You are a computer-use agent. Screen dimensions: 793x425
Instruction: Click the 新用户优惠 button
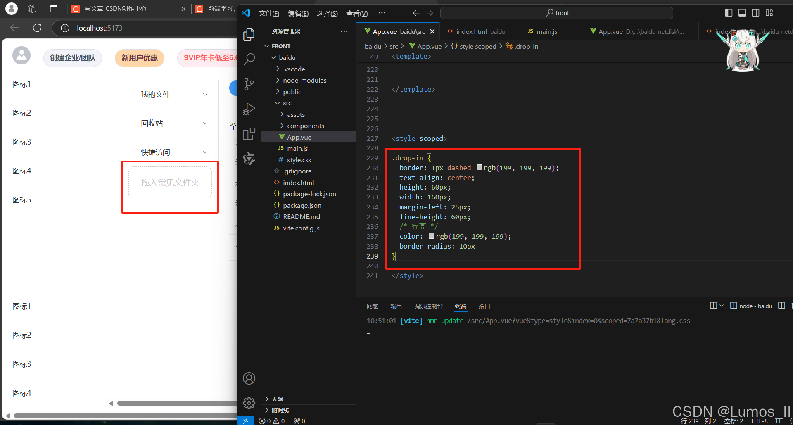pyautogui.click(x=140, y=58)
